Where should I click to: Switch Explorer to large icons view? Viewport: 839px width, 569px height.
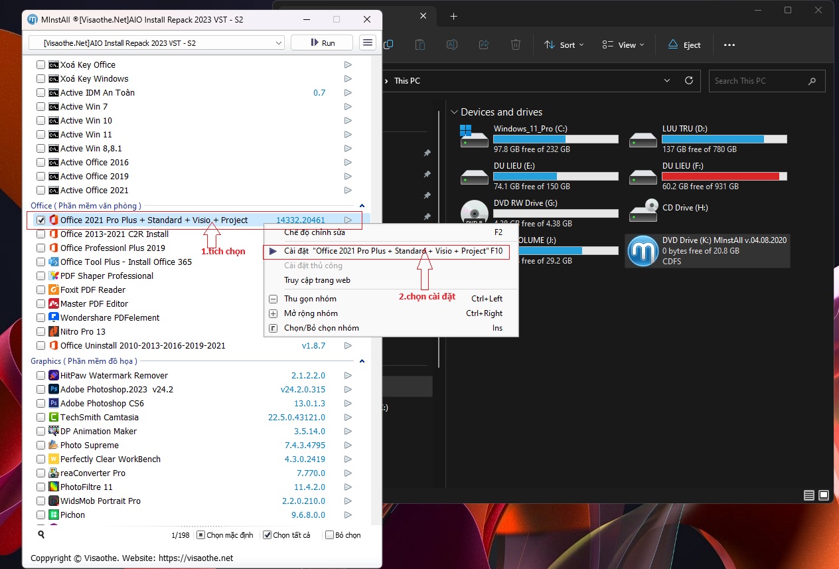(x=823, y=495)
